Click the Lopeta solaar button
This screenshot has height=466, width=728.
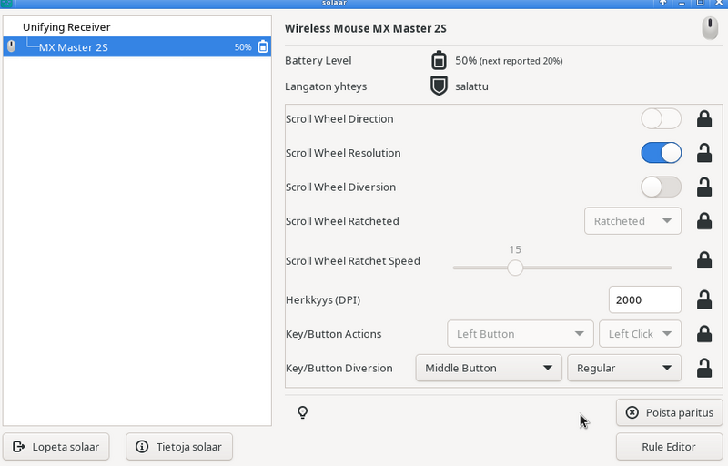point(56,447)
